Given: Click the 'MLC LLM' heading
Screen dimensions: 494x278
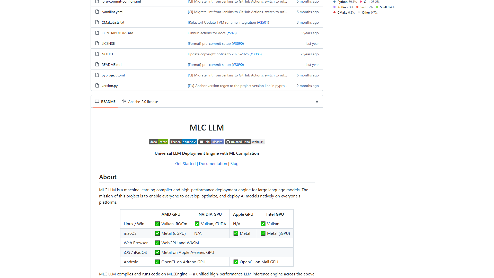Looking at the screenshot, I should tap(207, 128).
